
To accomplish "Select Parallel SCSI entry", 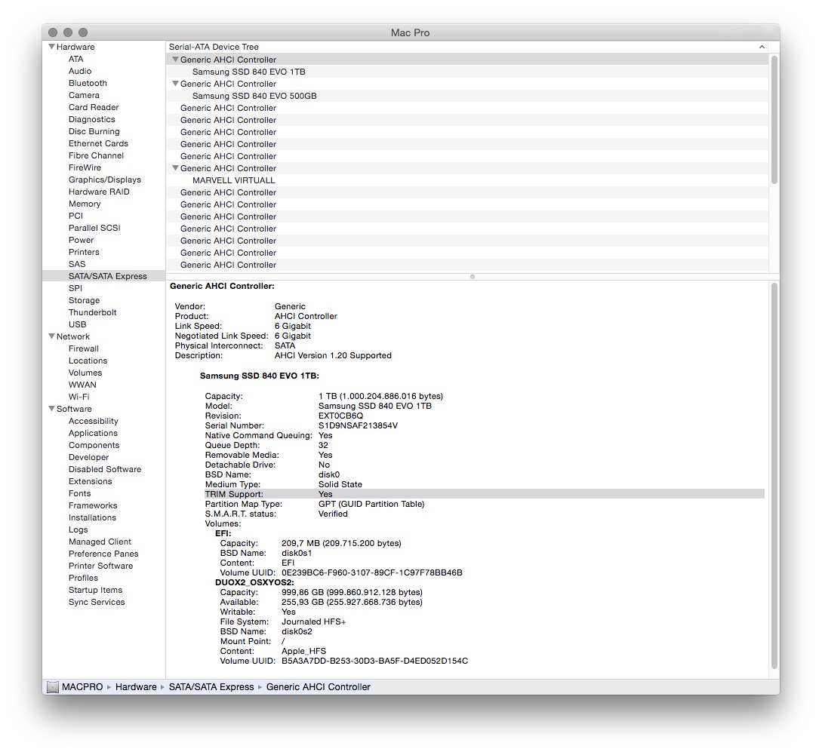I will [x=94, y=228].
